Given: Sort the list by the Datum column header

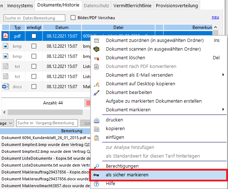Looking at the screenshot, I should (62, 27).
